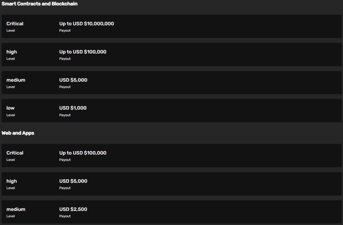Viewport: 343px width, 225px height.
Task: Click the Level caption beneath low
Action: coord(11,115)
